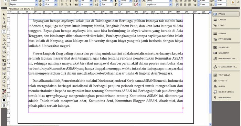The image size is (241, 126).
Task: Open the Swatches panel
Action: pos(226,47)
